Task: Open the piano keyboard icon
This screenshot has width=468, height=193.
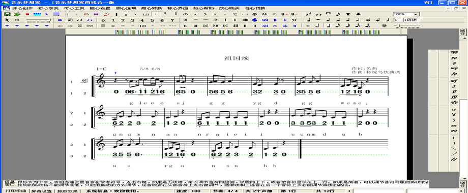Action: click(37, 14)
